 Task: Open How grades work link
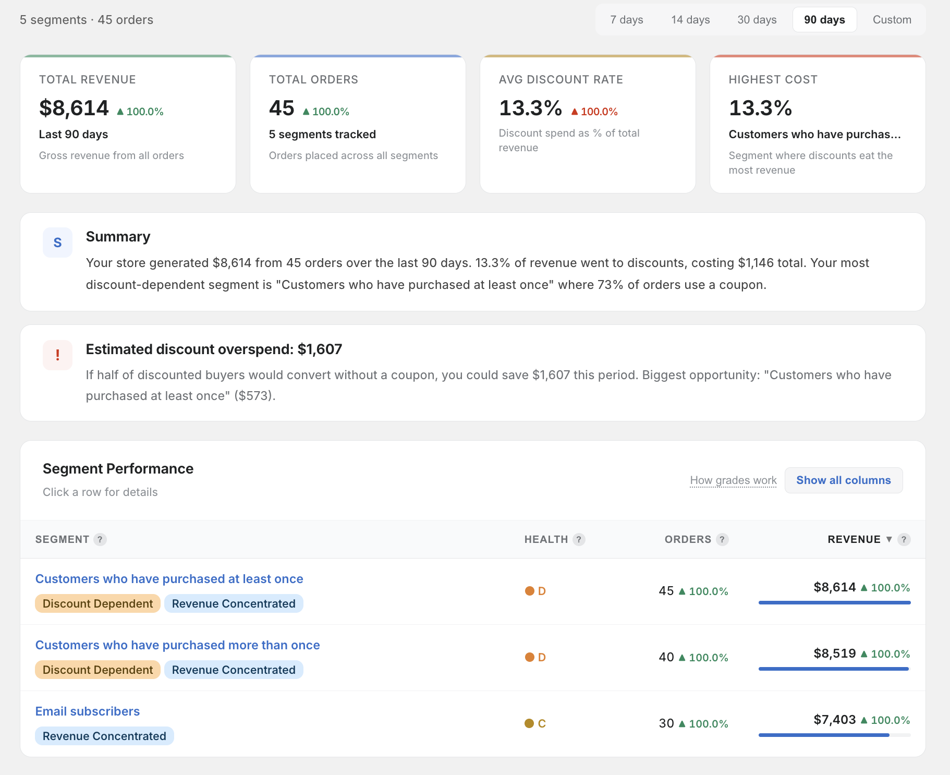click(x=733, y=480)
